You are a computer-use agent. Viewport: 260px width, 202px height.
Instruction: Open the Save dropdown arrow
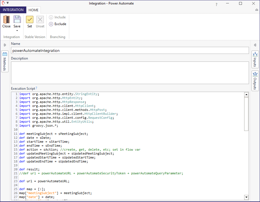click(17, 31)
